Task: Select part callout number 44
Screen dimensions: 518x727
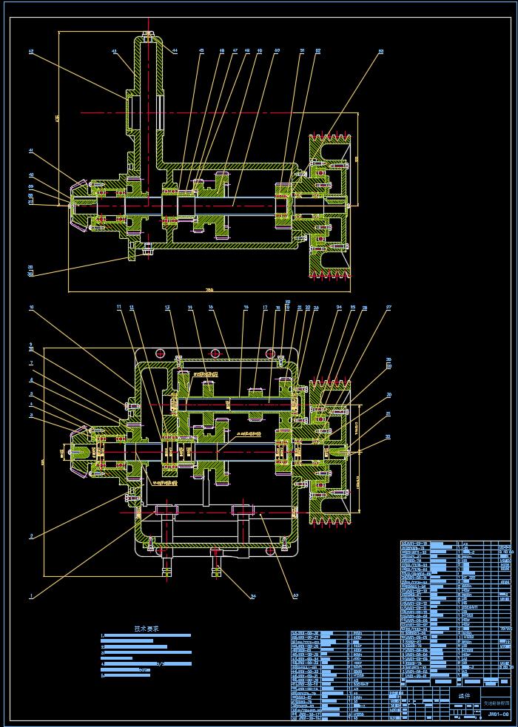Action: 175,50
